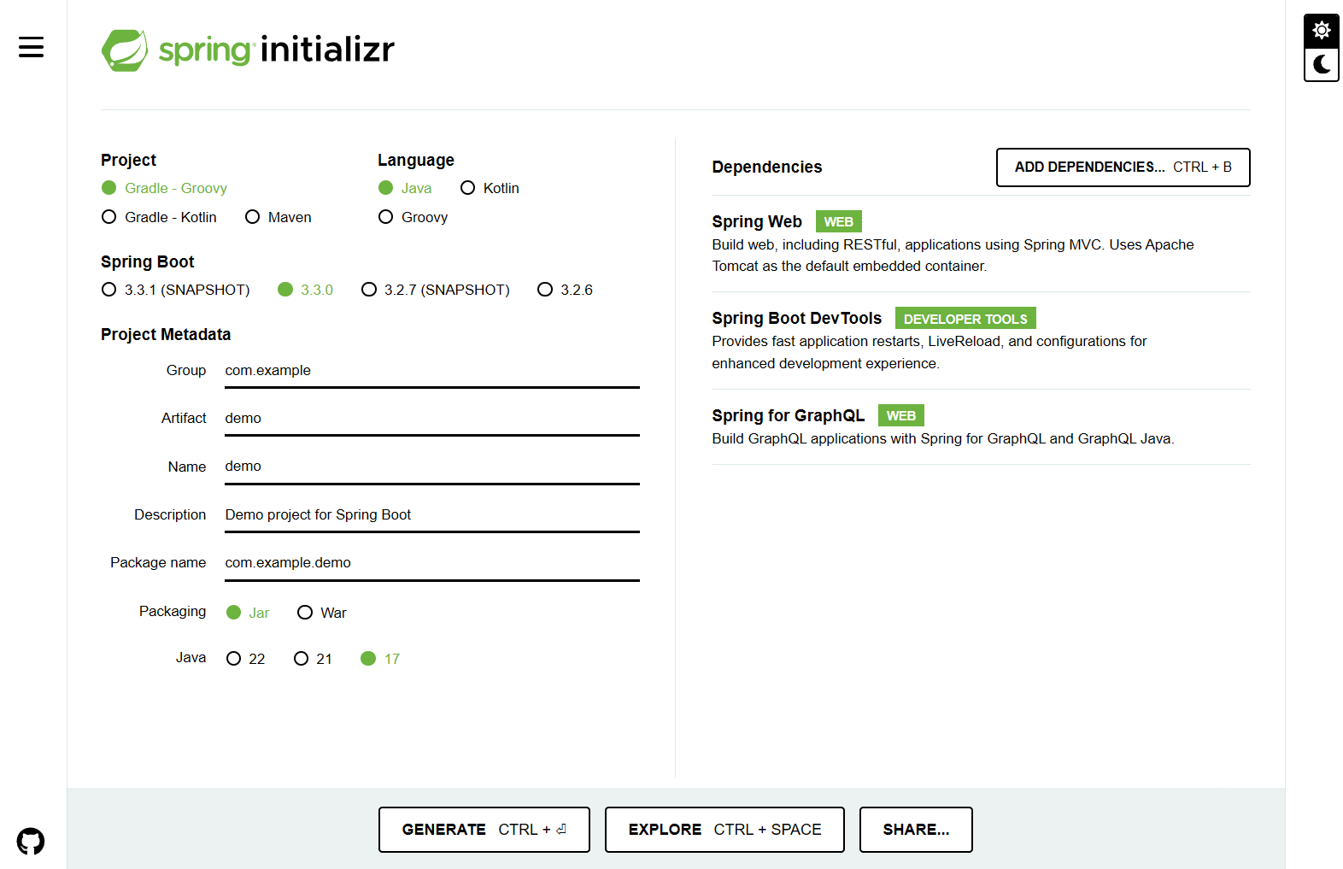Pick Groovy as the language
This screenshot has height=869, width=1343.
tap(413, 217)
